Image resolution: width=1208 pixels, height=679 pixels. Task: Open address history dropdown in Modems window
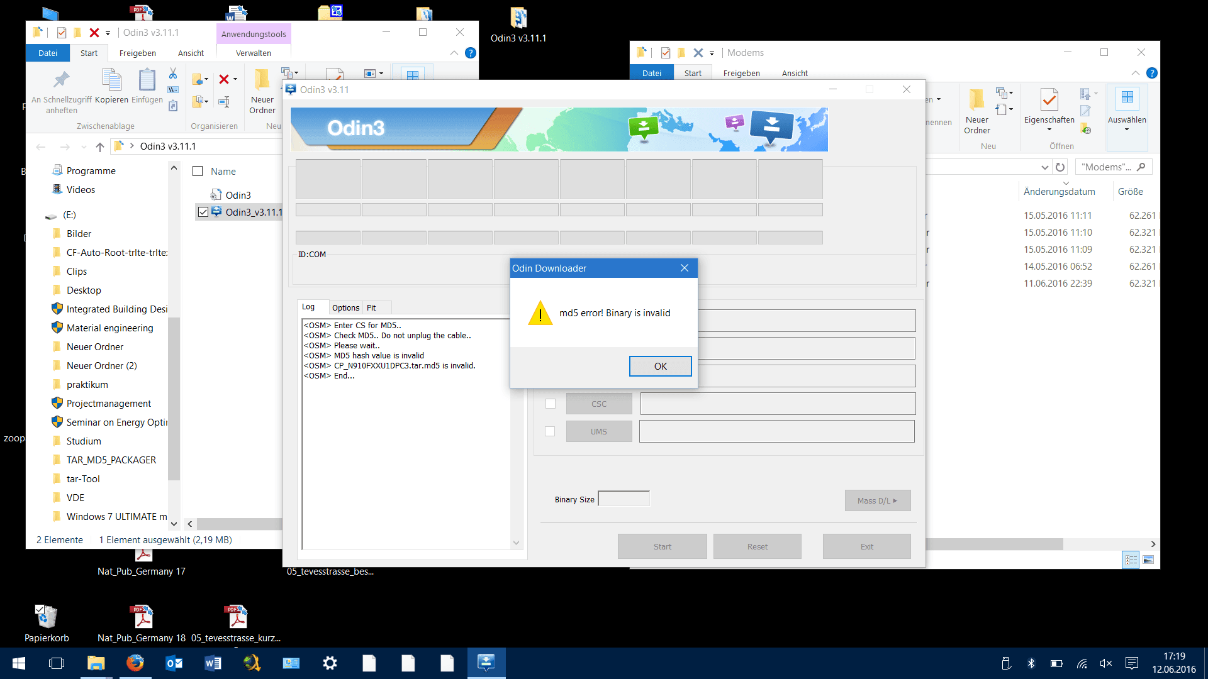[1044, 167]
